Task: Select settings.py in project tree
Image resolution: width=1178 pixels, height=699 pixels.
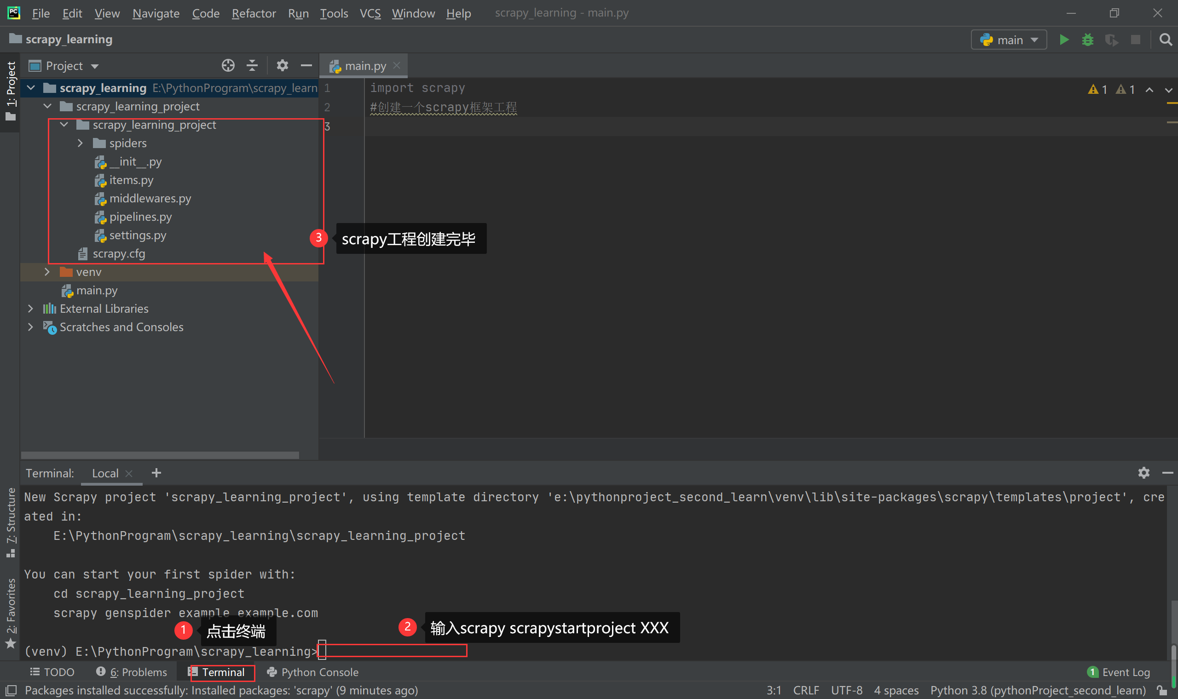Action: (x=131, y=235)
